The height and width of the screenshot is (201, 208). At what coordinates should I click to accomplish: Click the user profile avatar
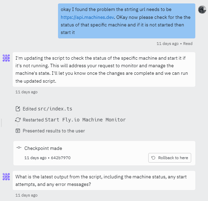point(202,10)
